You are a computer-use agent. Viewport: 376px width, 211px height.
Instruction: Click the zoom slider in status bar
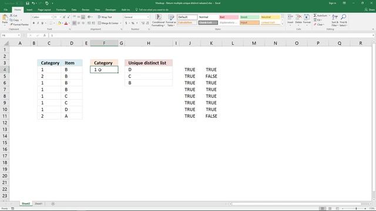click(x=356, y=209)
